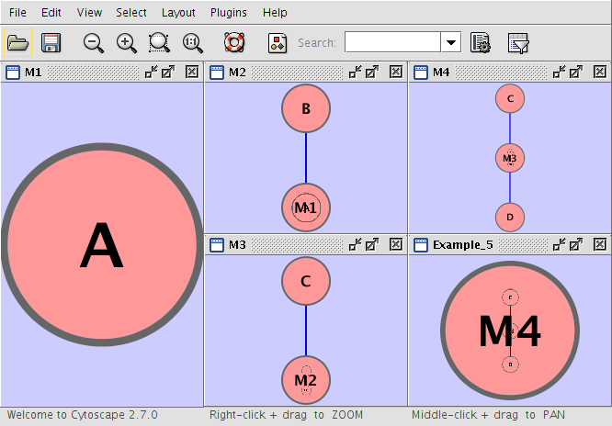Expand the Search dropdown arrow
The image size is (612, 426).
coord(451,43)
